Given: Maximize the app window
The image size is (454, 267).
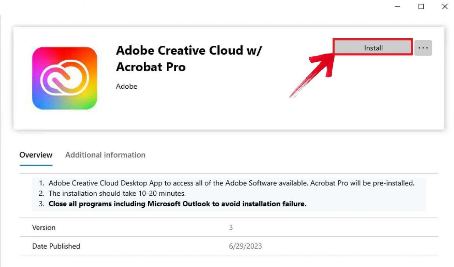Looking at the screenshot, I should pyautogui.click(x=421, y=7).
